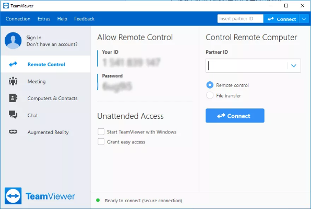311x209 pixels.
Task: Open the Feedback menu
Action: tap(85, 19)
